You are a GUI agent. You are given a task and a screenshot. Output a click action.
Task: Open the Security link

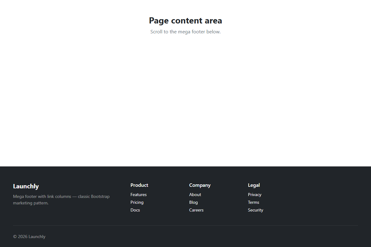(x=255, y=210)
